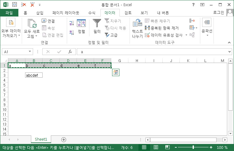Image resolution: width=234 pixels, height=151 pixels.
Task: Launch Text to Columns (텍스트 나누기)
Action: tap(138, 28)
